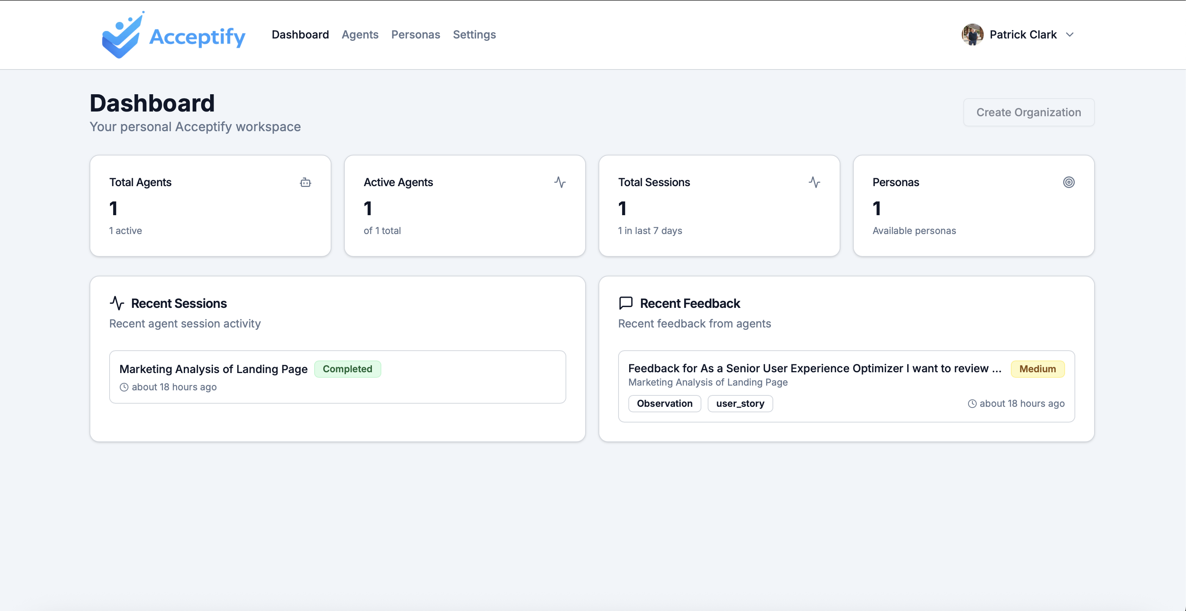
Task: Click the clock icon next to feedback timestamp
Action: click(972, 404)
